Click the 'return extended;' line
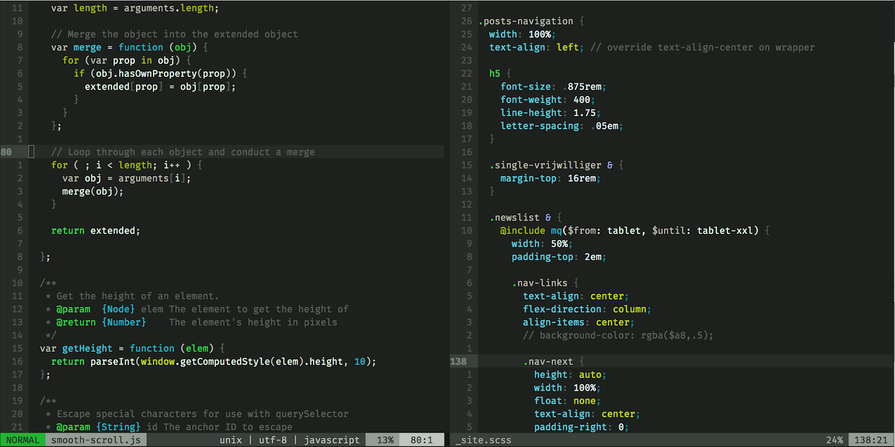This screenshot has width=895, height=447. (96, 231)
